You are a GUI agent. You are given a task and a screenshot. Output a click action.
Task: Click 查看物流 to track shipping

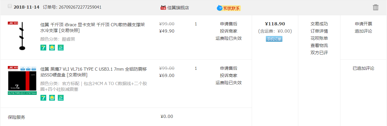(319, 45)
